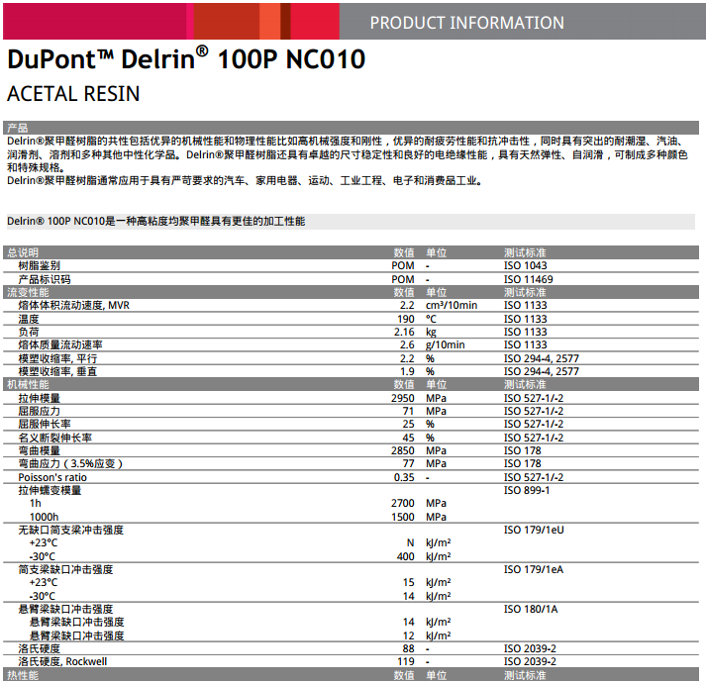Image resolution: width=706 pixels, height=683 pixels.
Task: Select the 弯曲应力（3.5%应变）row label
Action: pyautogui.click(x=70, y=463)
